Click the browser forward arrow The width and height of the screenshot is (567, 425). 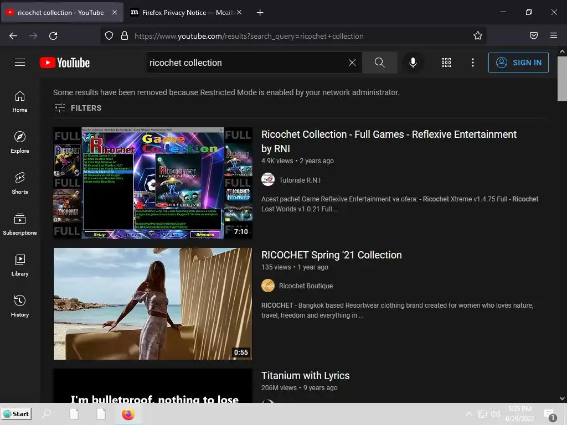tap(33, 36)
